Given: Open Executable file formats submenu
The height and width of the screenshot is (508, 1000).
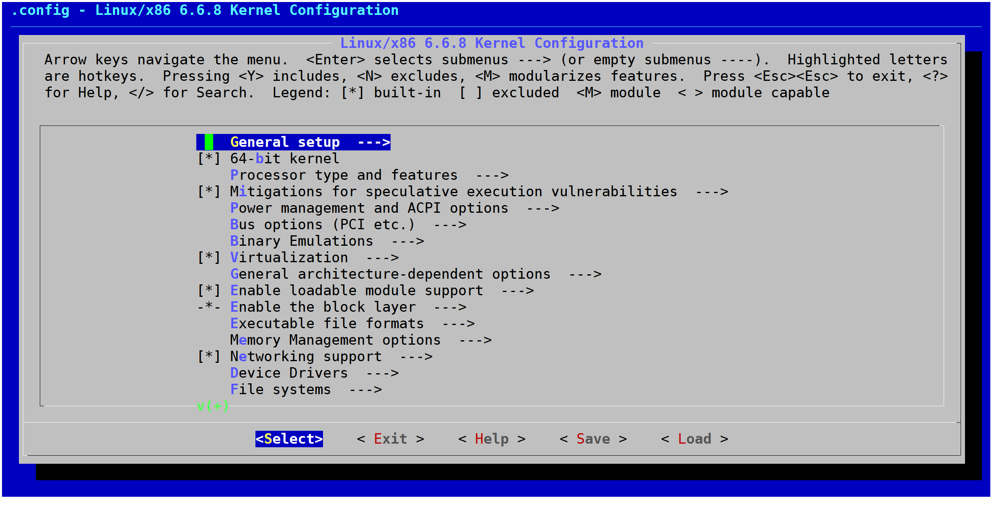Looking at the screenshot, I should [352, 323].
